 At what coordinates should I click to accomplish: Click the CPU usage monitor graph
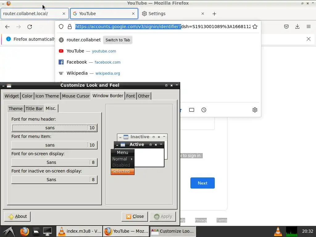click(x=292, y=231)
